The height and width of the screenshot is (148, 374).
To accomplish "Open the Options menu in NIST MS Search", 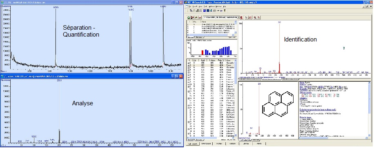I will (x=211, y=7).
